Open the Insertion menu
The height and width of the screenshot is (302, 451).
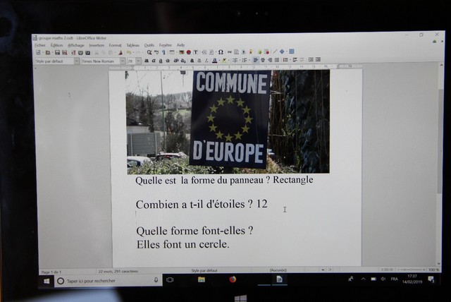coord(96,45)
